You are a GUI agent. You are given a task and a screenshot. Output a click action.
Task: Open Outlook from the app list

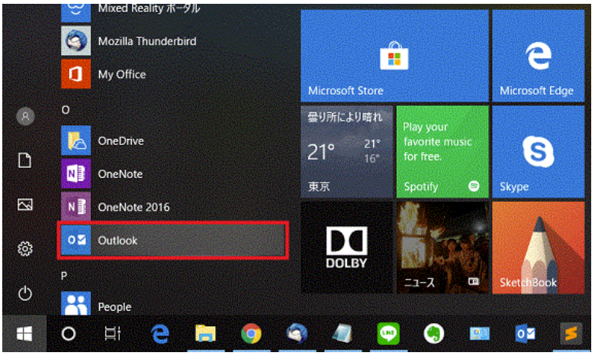tap(172, 240)
